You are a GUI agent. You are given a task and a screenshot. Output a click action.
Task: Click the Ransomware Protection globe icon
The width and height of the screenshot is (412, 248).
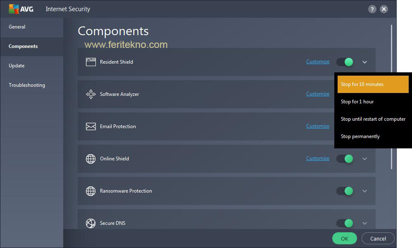click(90, 191)
